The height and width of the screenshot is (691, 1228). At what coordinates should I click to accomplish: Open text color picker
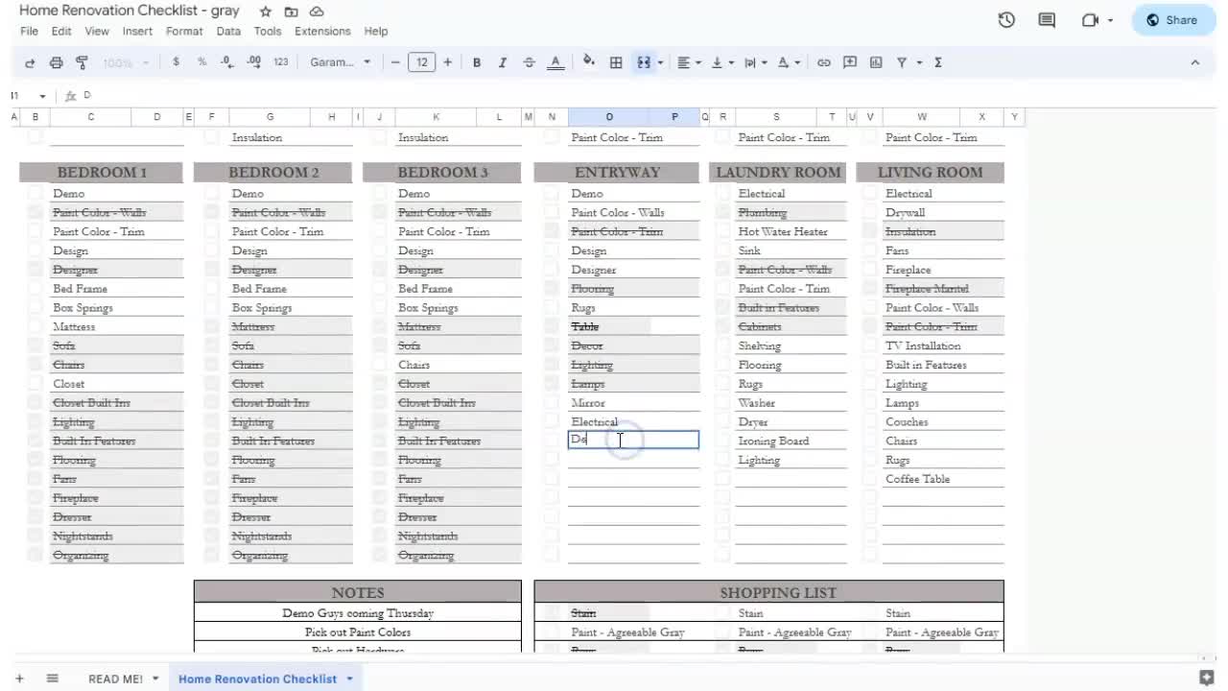tap(555, 62)
